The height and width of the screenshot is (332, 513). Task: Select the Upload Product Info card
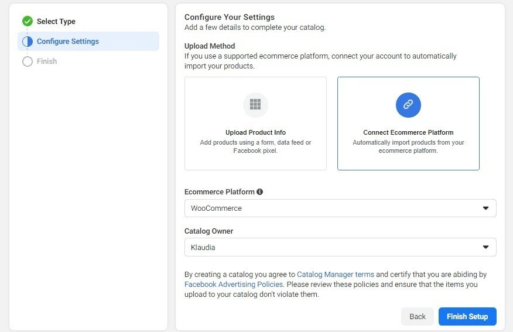[255, 124]
